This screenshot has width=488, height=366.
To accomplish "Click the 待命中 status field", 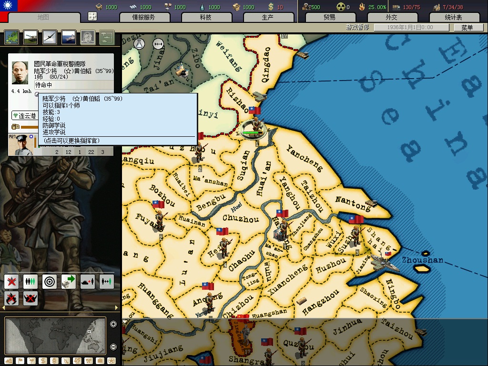I will point(74,85).
